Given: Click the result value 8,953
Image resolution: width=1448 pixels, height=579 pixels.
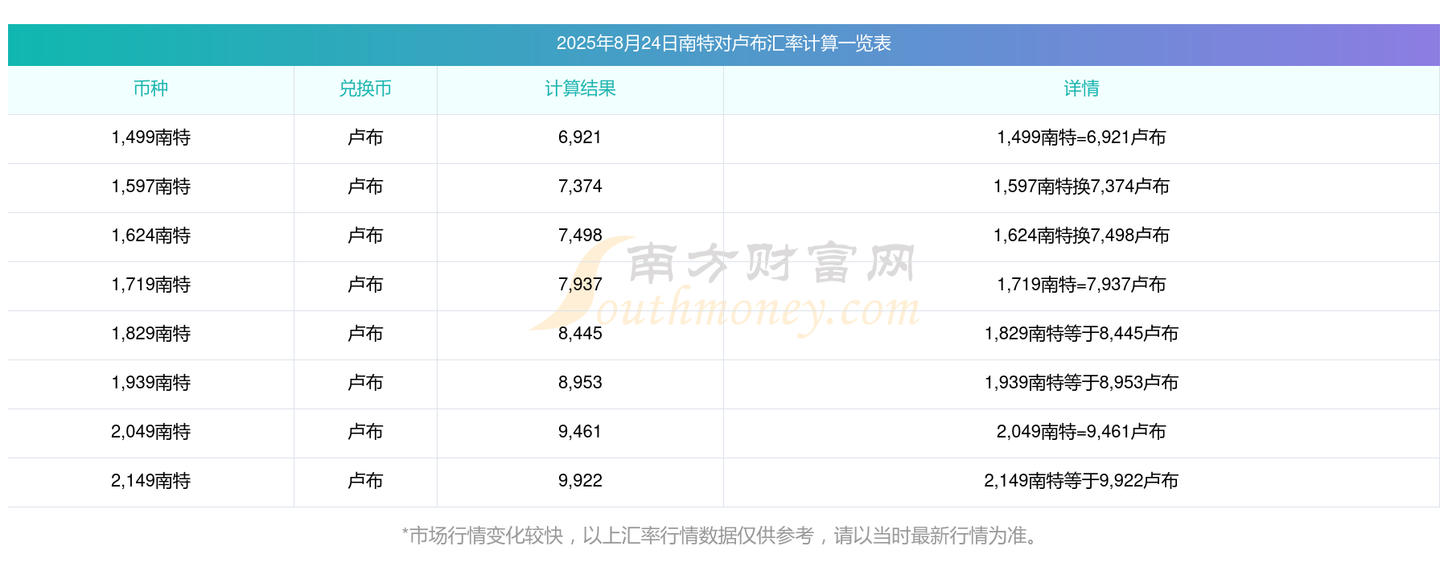Looking at the screenshot, I should [580, 383].
